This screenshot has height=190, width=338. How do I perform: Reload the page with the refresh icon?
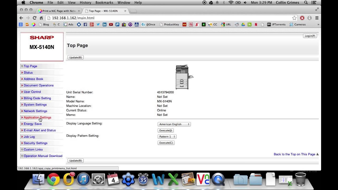pos(34,18)
